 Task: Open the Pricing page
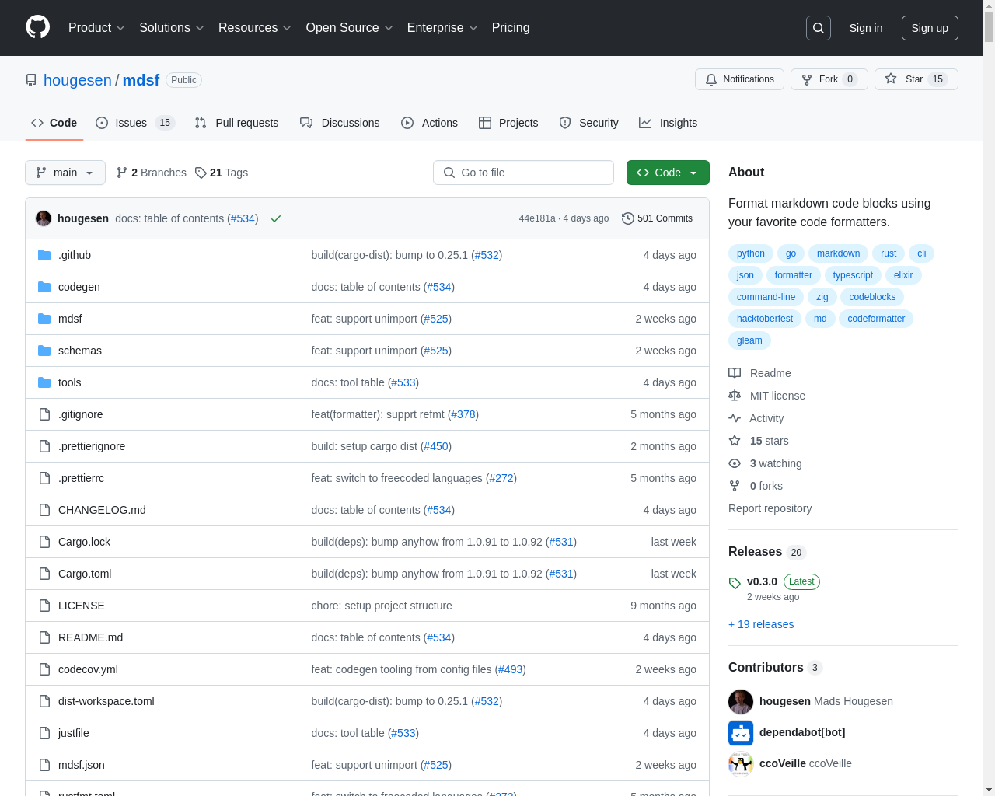click(511, 28)
